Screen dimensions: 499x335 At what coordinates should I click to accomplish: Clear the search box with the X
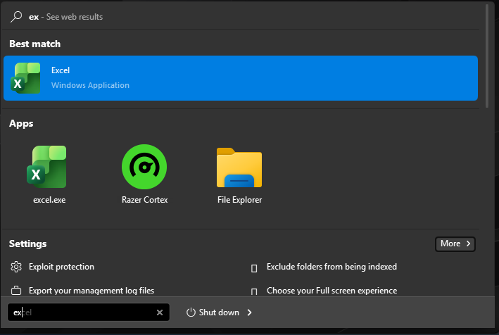pyautogui.click(x=160, y=312)
